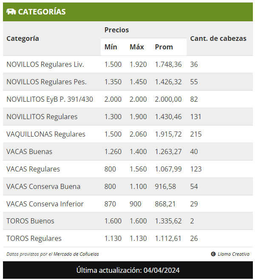The width and height of the screenshot is (255, 280).
Task: Select the Mín column header
Action: [x=111, y=47]
